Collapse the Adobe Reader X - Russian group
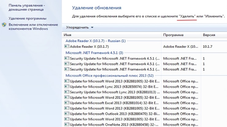Image resolution: width=227 pixels, height=127 pixels. pos(95,41)
